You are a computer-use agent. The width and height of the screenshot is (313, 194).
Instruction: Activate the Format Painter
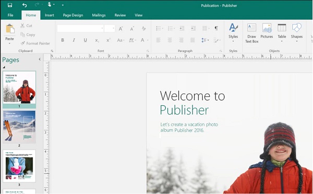(x=35, y=43)
